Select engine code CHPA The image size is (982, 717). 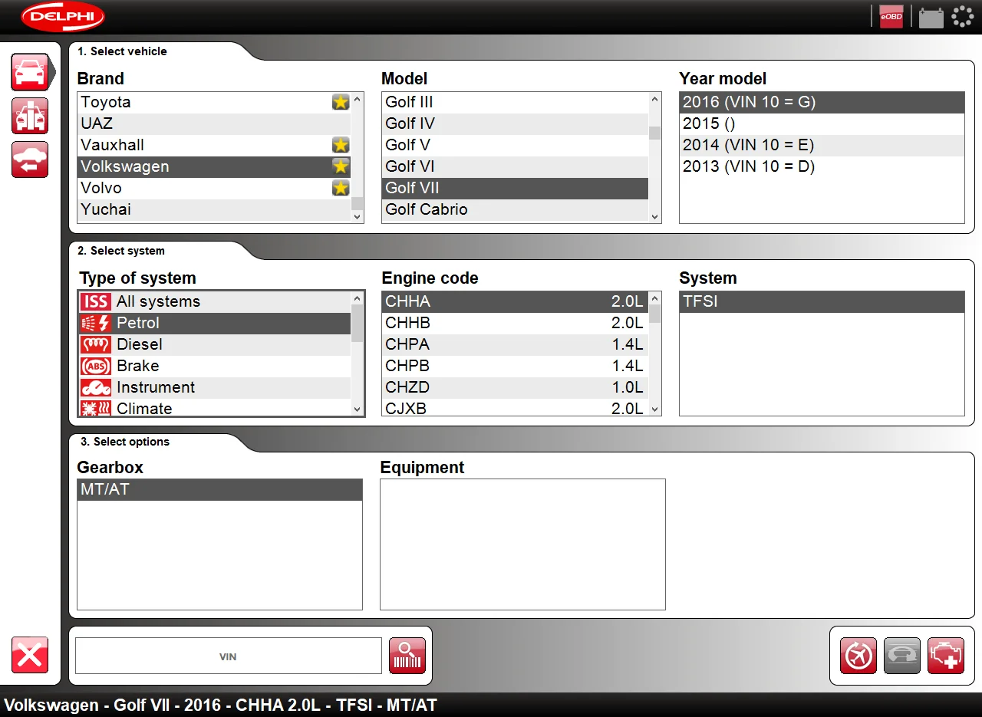(x=515, y=344)
